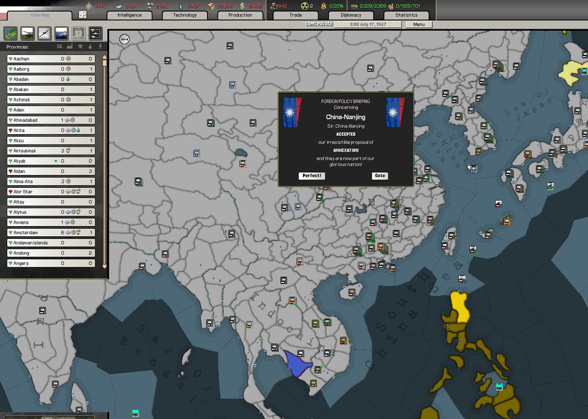588x419 pixels.
Task: Click the manpower soldiers icon
Action: [x=274, y=6]
